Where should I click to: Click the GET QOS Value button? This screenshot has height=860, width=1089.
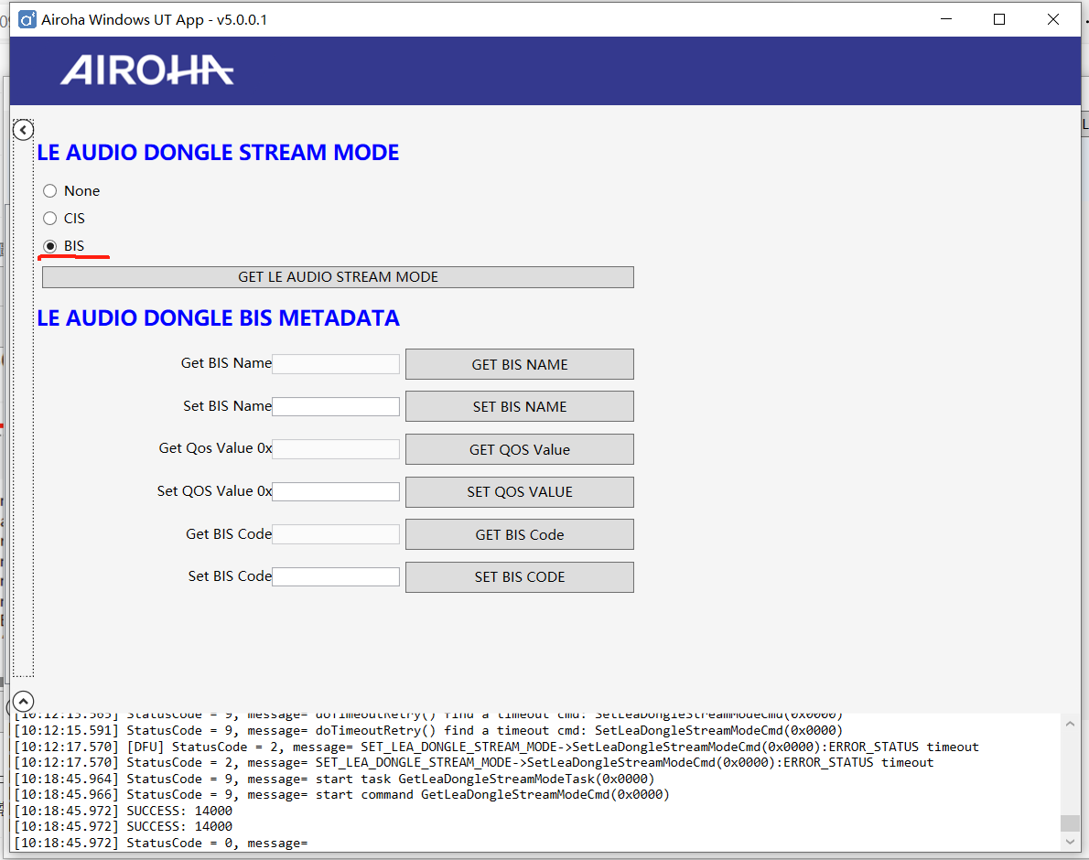520,450
